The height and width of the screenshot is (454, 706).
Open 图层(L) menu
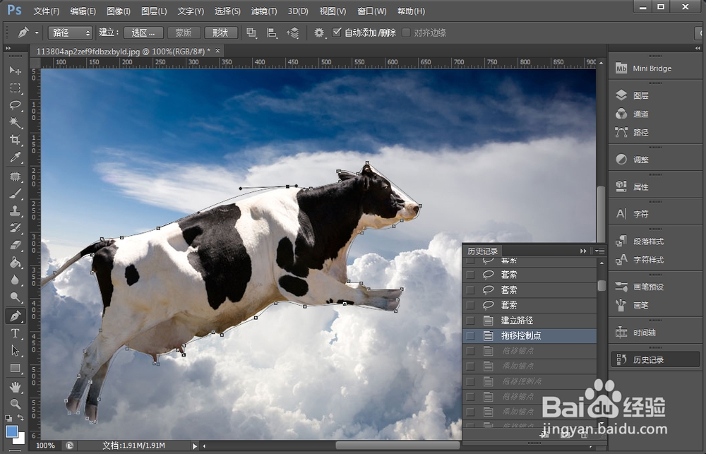pyautogui.click(x=154, y=11)
